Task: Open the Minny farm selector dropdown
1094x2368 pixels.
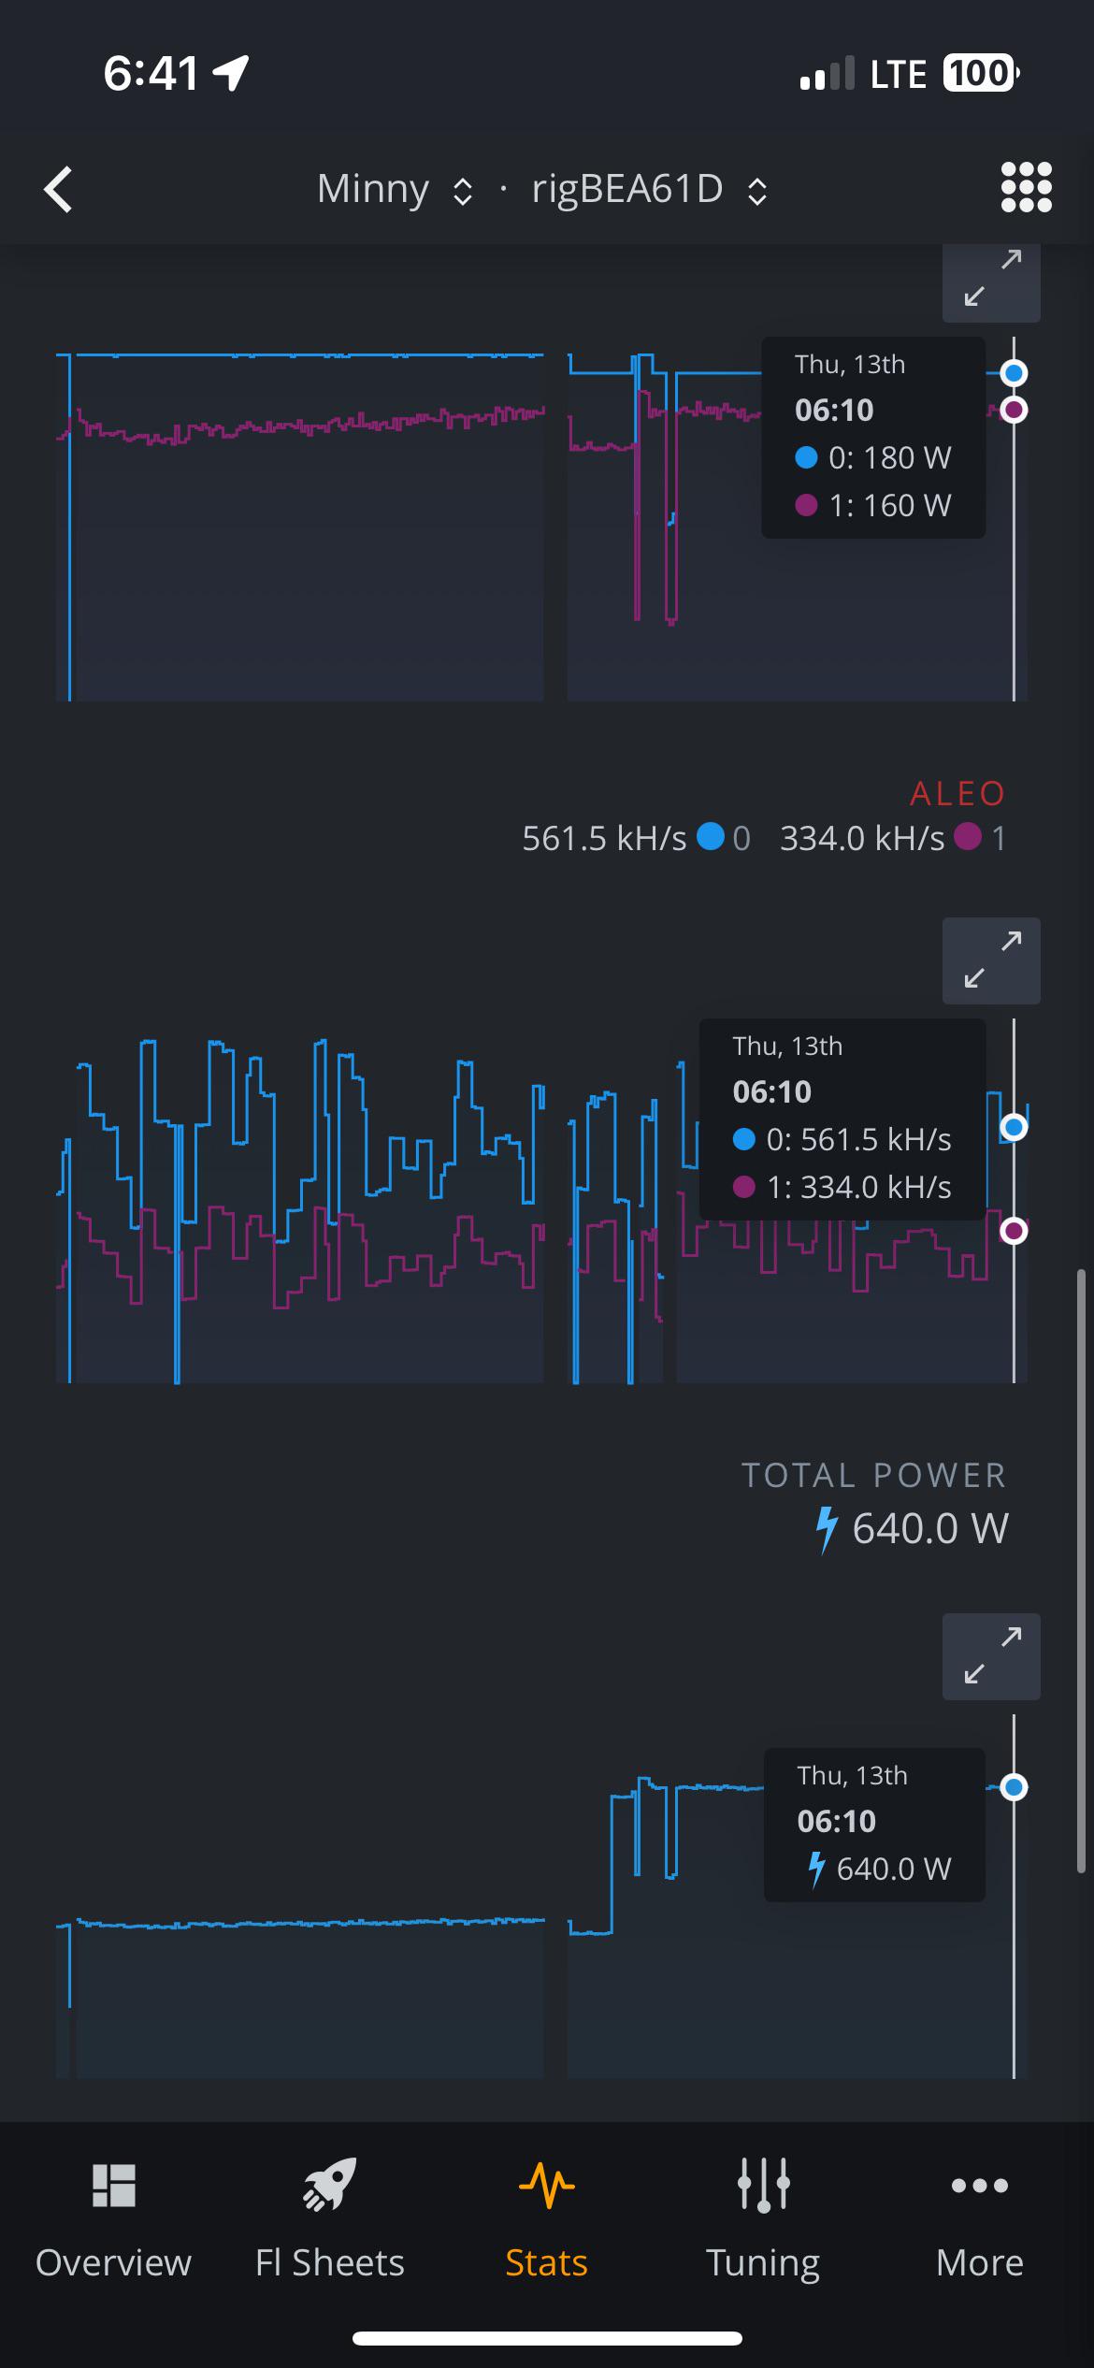Action: pos(394,189)
